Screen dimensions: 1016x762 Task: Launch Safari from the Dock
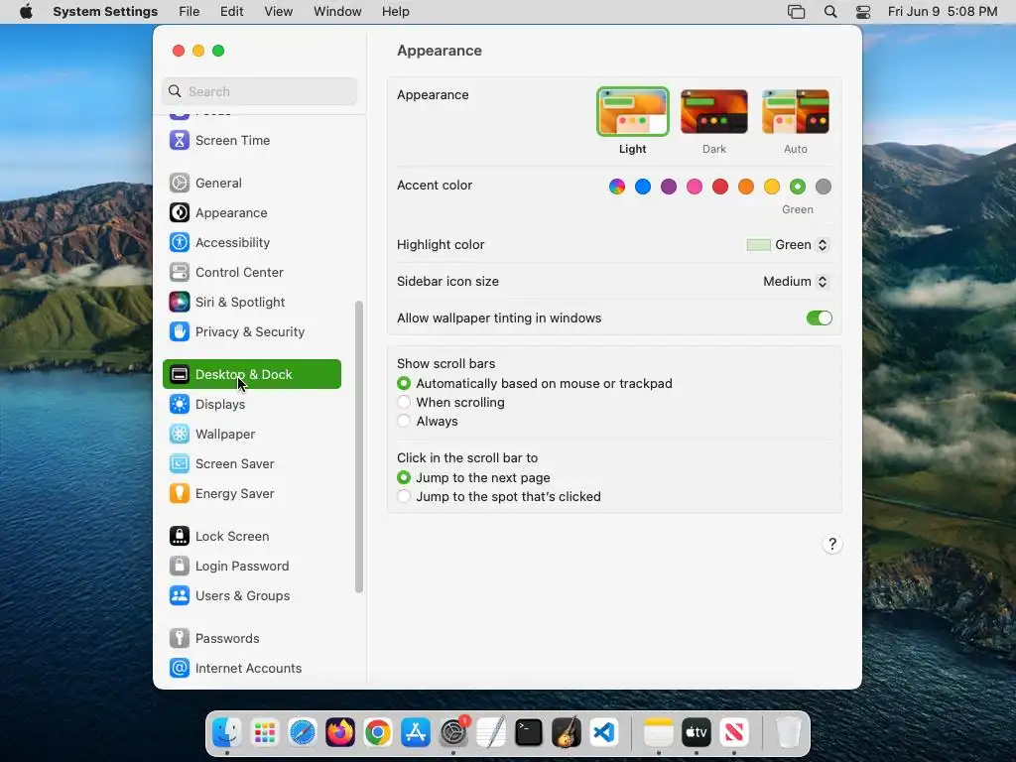303,733
